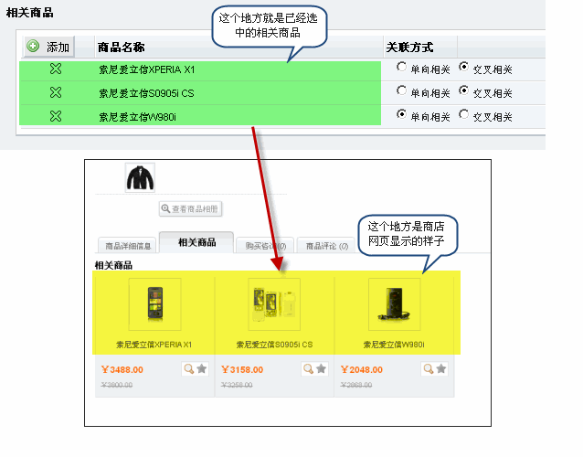583x457 pixels.
Task: Click the ¥3158.00 price
Action: point(242,369)
